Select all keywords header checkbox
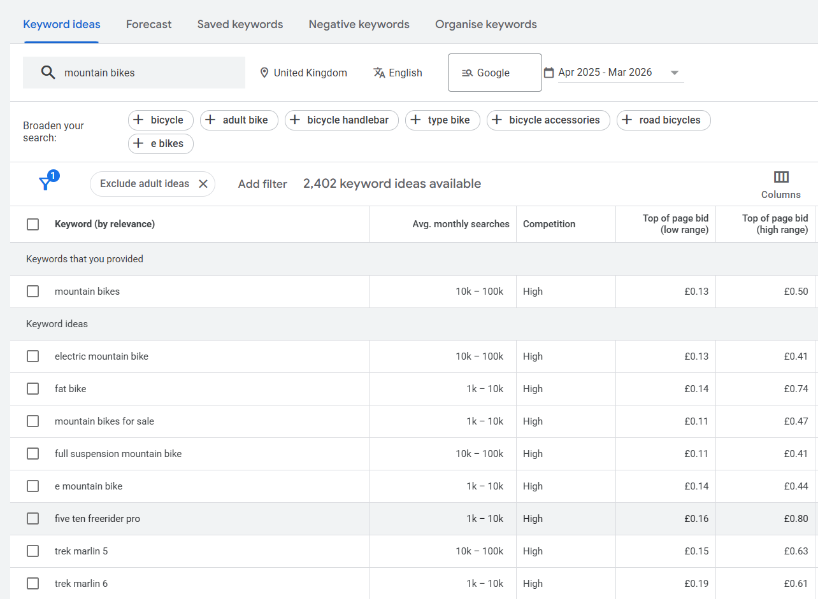The image size is (818, 599). 32,224
